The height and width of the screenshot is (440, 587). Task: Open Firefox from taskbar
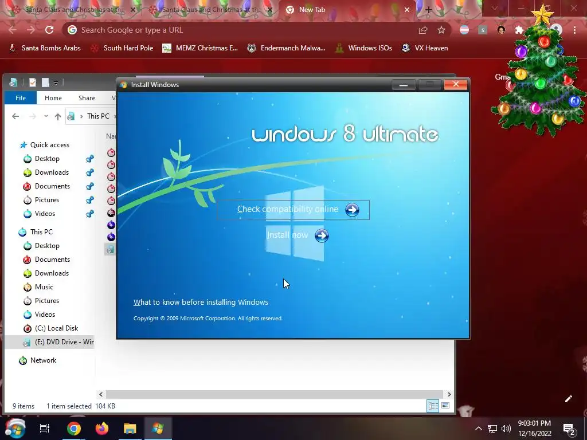[x=102, y=429]
